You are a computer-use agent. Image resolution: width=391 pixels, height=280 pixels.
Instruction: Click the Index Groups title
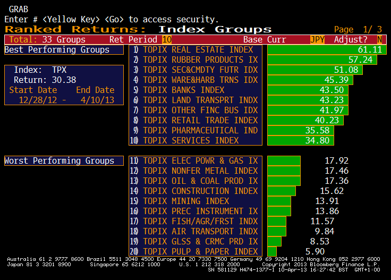215,29
